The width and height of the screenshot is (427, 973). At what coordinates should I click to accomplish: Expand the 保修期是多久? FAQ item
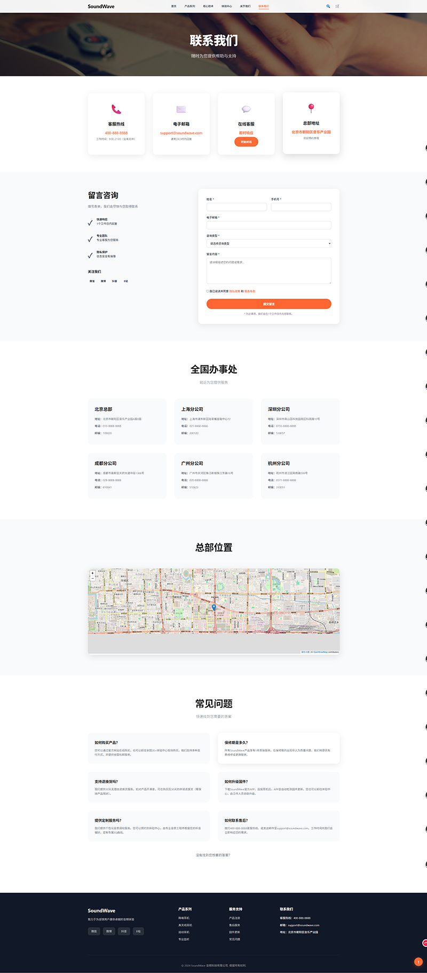[278, 743]
